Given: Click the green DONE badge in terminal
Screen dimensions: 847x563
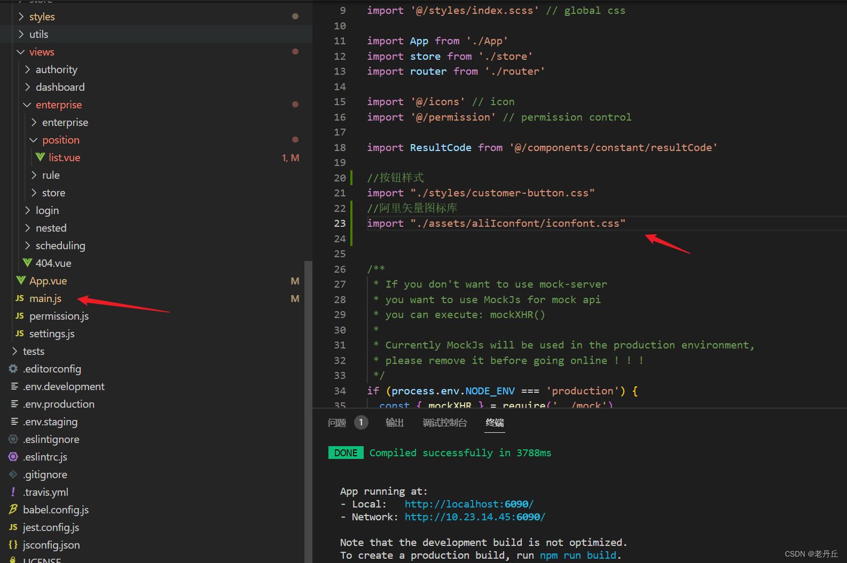Looking at the screenshot, I should (x=346, y=453).
